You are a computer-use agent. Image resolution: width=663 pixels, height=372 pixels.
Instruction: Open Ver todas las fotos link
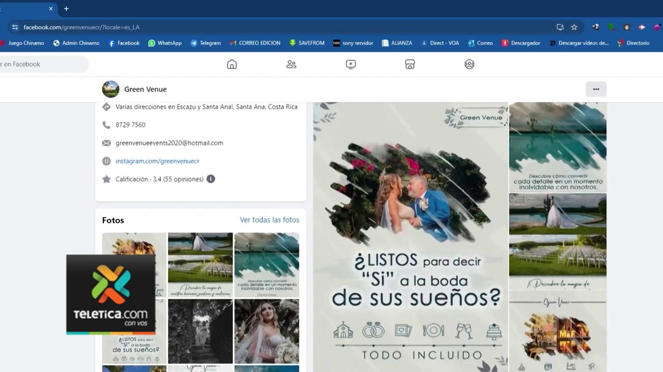point(269,220)
